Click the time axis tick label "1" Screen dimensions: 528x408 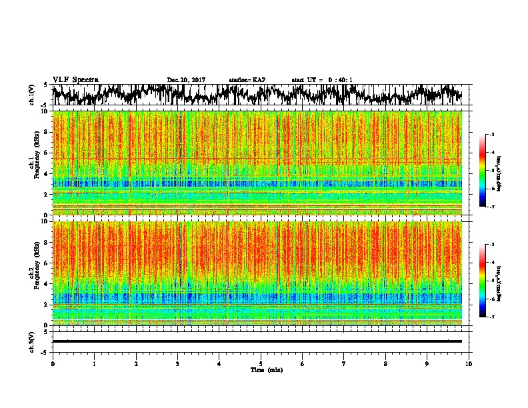[x=94, y=364]
